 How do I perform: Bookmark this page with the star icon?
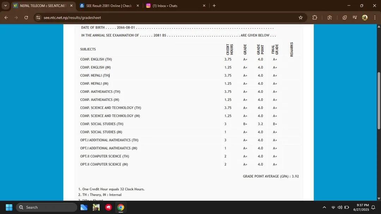pyautogui.click(x=301, y=17)
